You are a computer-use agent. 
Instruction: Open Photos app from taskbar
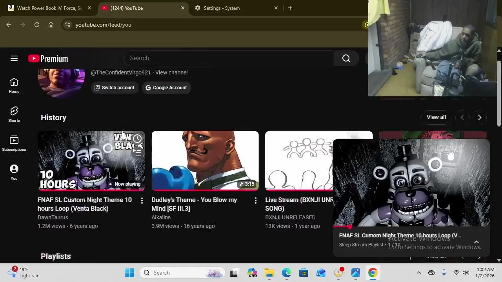coord(355,273)
